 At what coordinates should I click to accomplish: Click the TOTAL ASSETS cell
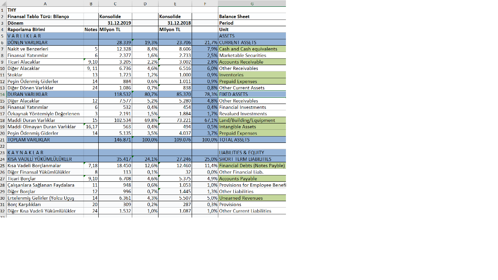251,140
